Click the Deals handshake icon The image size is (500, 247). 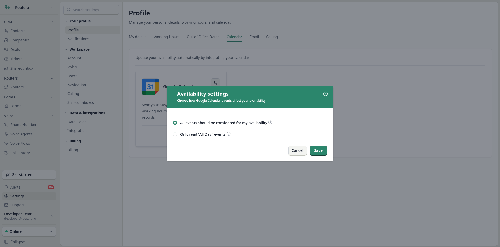[6, 50]
